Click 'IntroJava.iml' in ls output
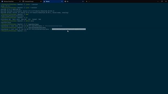 click(x=6, y=19)
